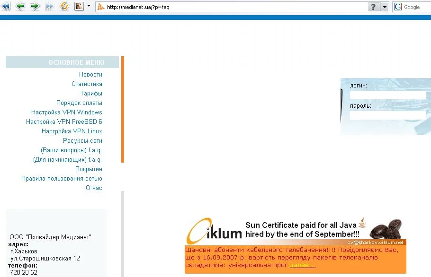The image size is (431, 277).
Task: Open the Ресурсы сети link
Action: pyautogui.click(x=82, y=141)
